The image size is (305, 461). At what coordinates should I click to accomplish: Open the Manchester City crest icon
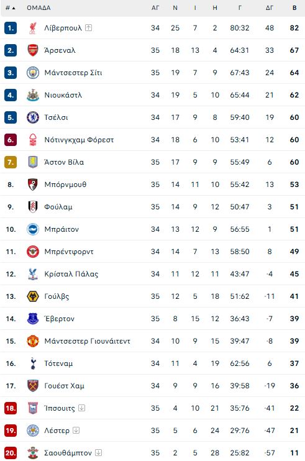pyautogui.click(x=33, y=73)
